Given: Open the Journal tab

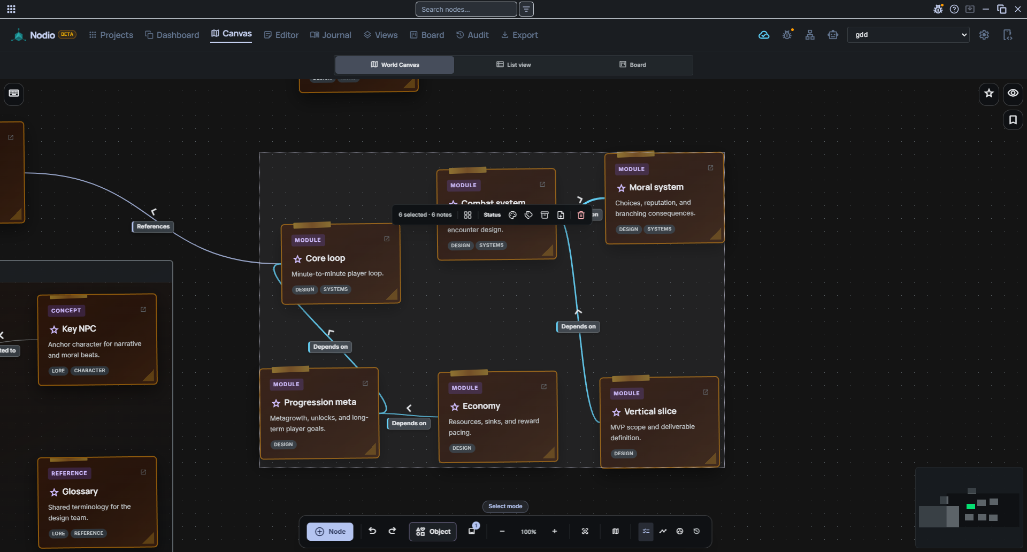Looking at the screenshot, I should coord(331,35).
